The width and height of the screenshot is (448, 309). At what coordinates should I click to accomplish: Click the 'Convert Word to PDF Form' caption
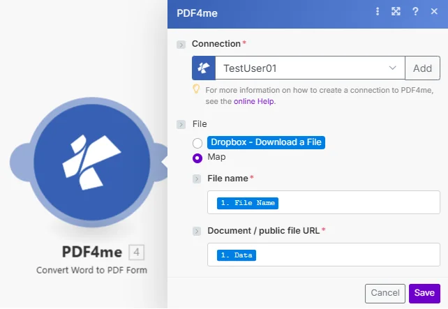[91, 270]
